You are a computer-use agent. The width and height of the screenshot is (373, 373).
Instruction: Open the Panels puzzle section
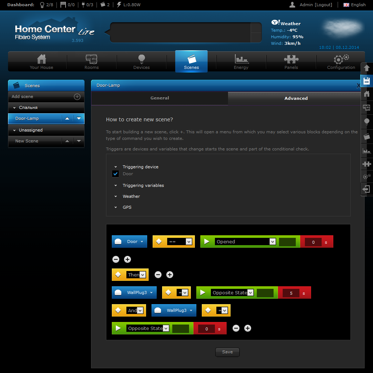[x=291, y=62]
